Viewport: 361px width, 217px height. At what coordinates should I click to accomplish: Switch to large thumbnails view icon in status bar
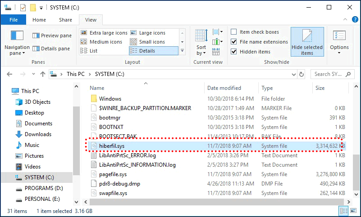(x=353, y=211)
